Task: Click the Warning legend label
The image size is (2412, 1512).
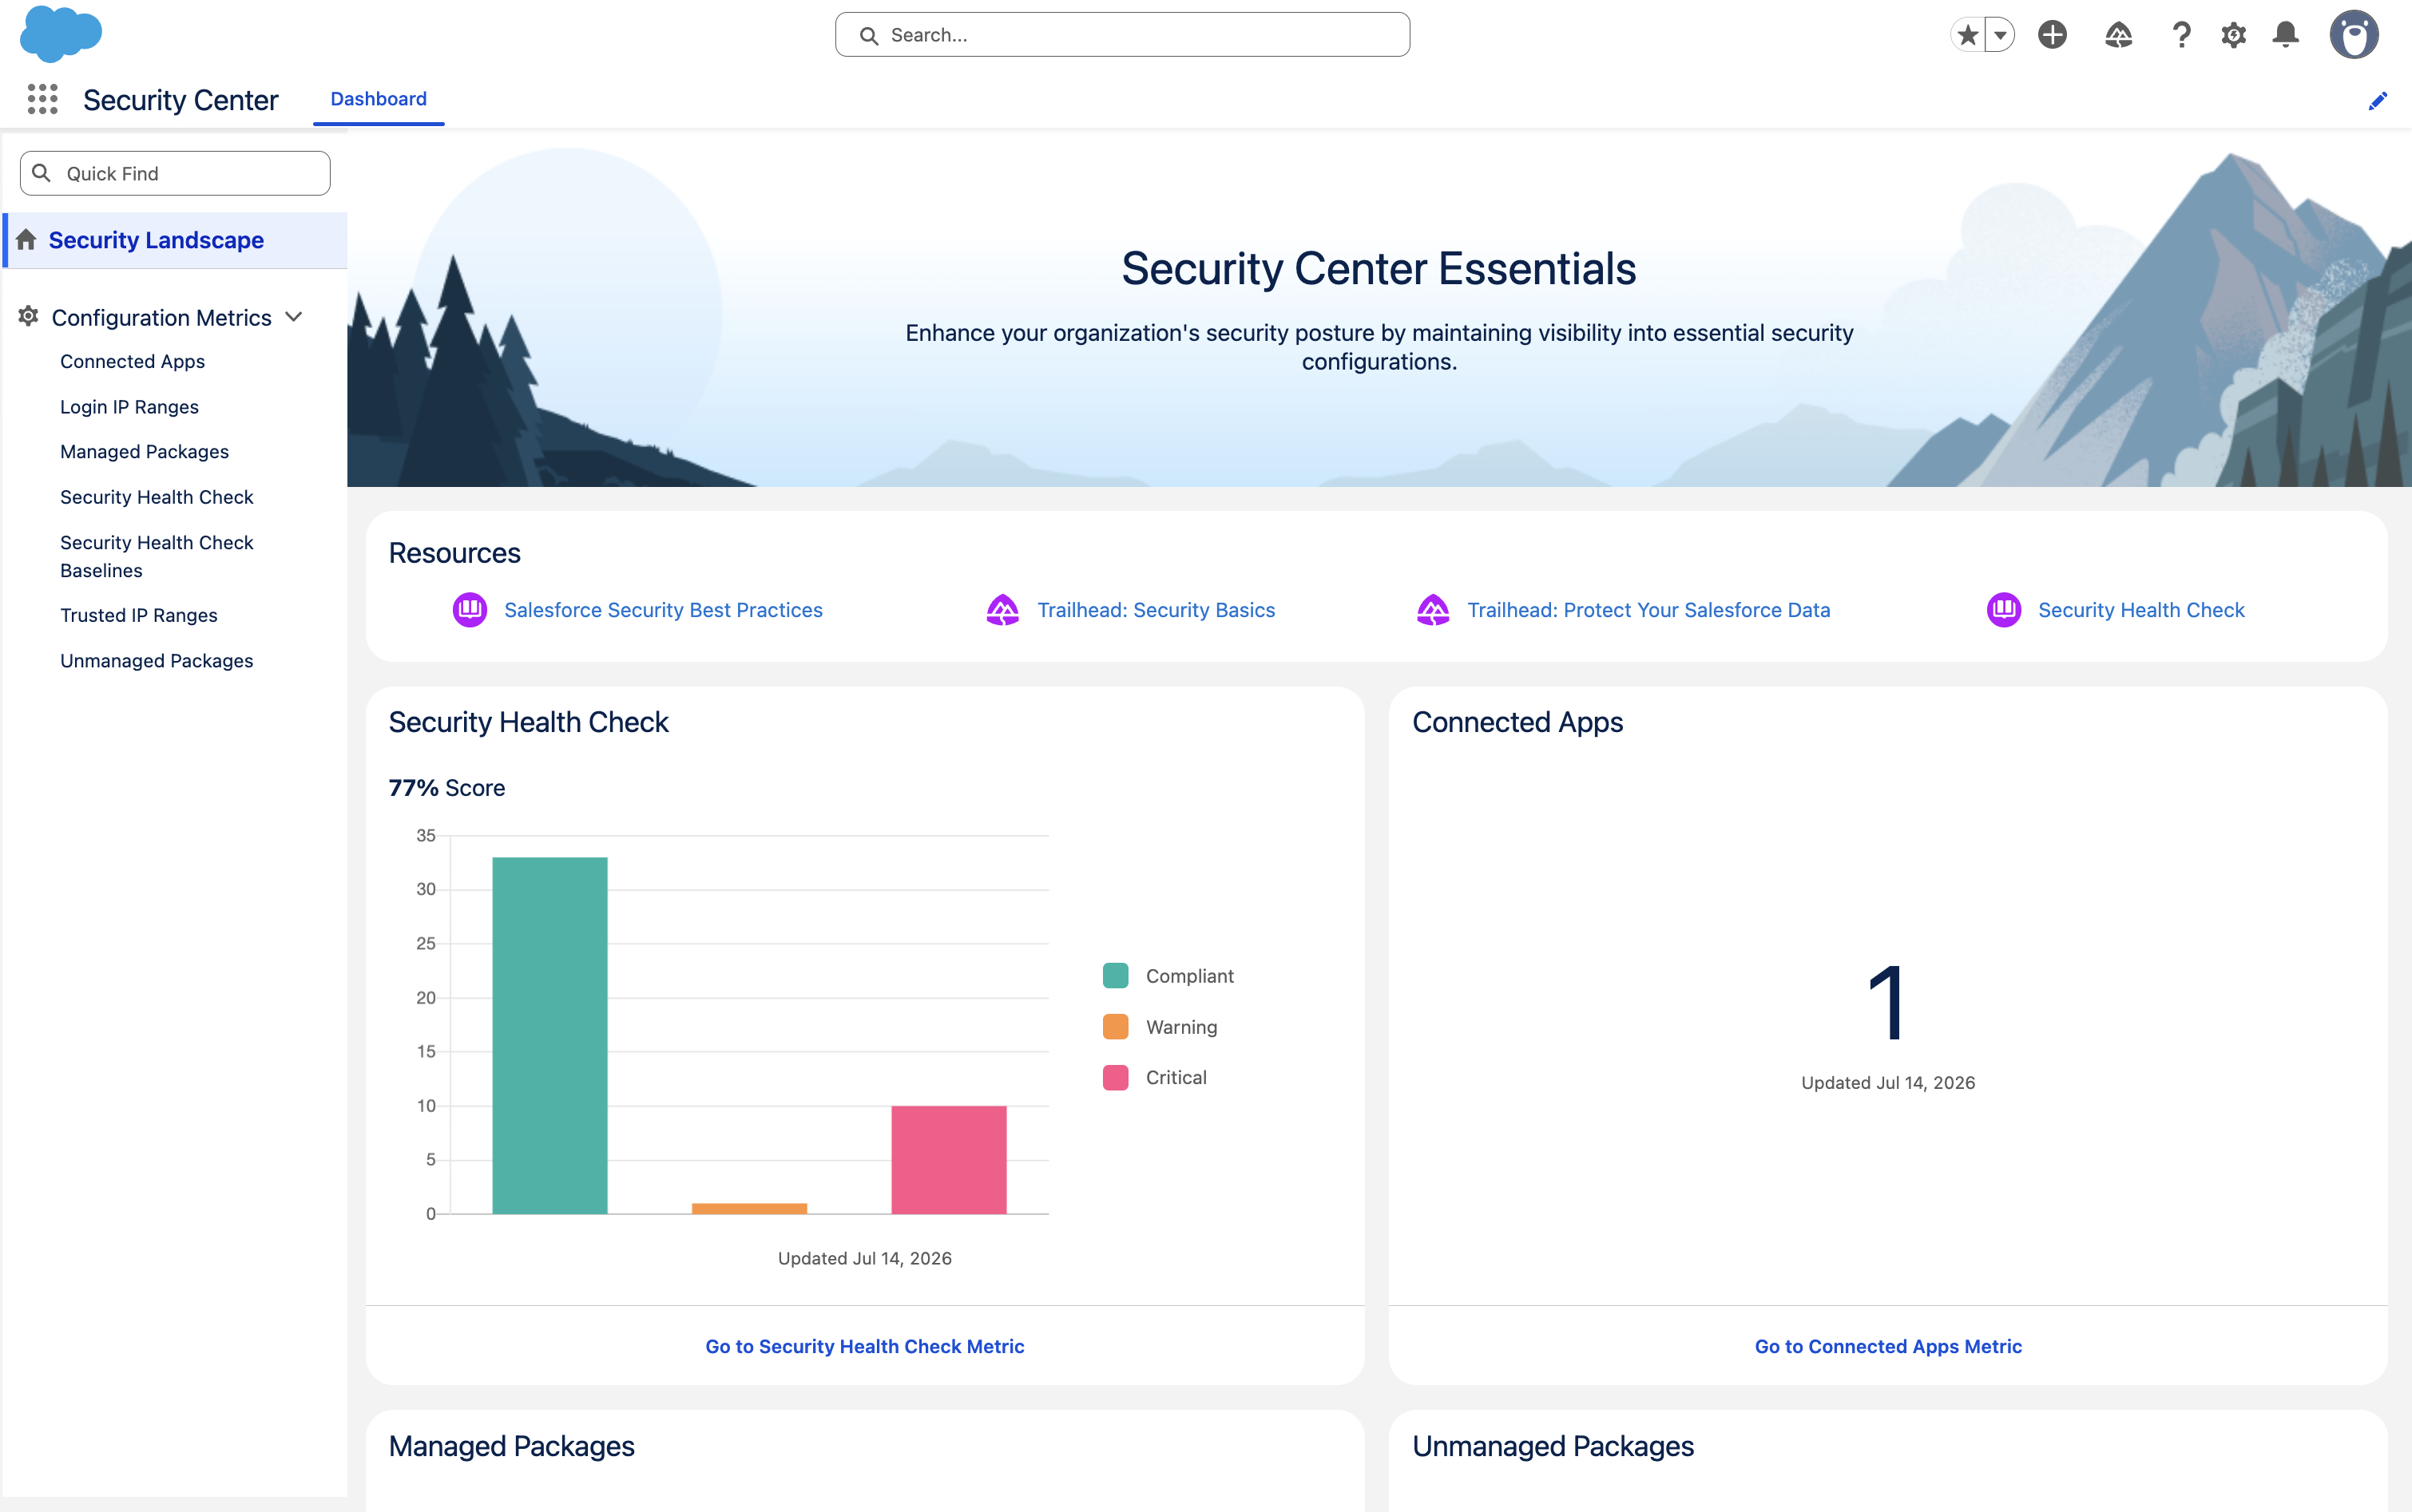Action: [1181, 1027]
